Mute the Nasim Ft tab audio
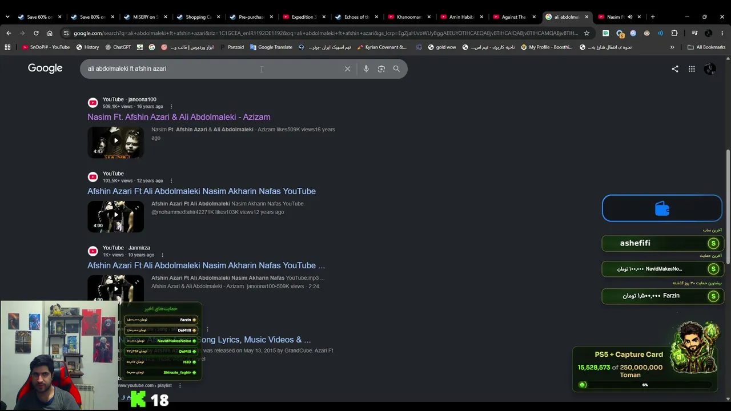The image size is (731, 411). 630,17
